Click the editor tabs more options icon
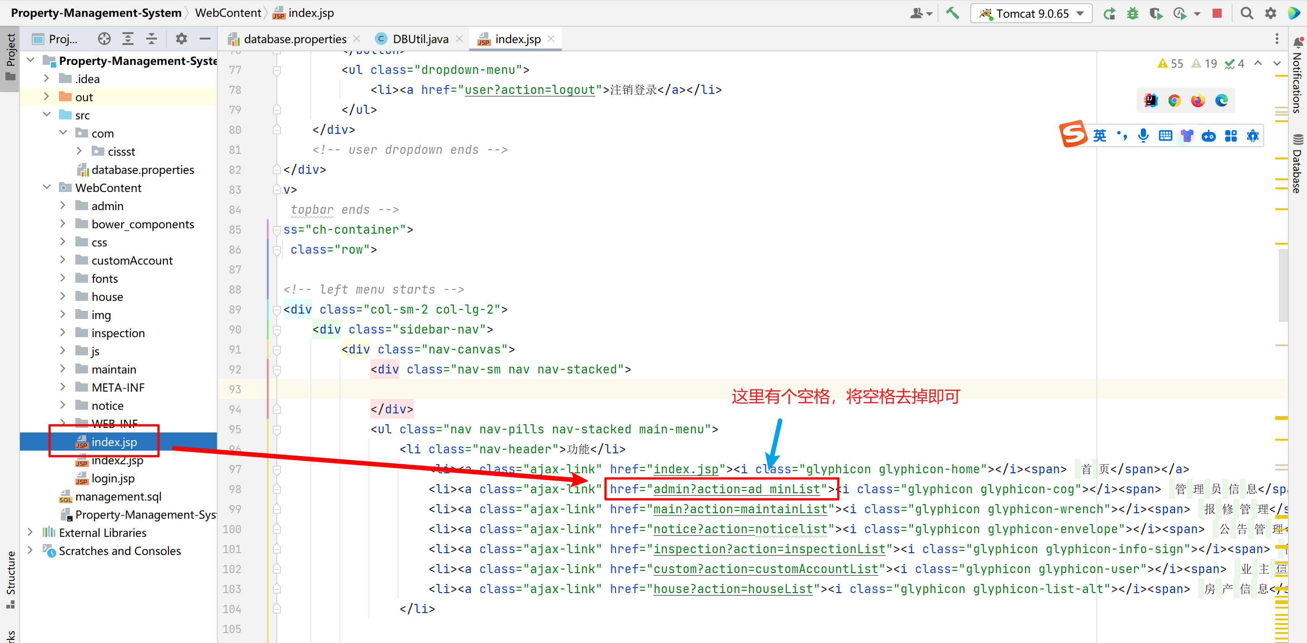The image size is (1307, 643). coord(1277,39)
